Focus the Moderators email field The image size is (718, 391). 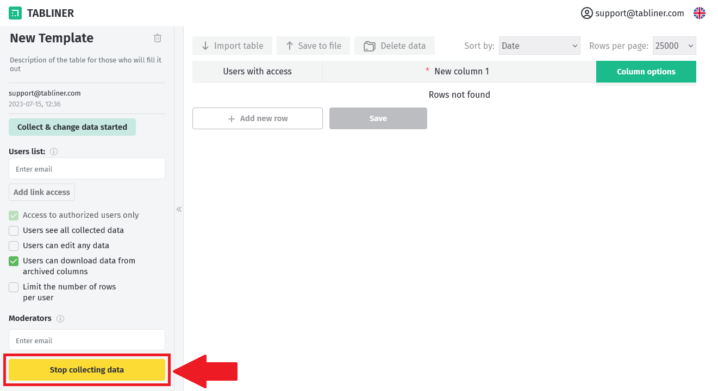[87, 340]
